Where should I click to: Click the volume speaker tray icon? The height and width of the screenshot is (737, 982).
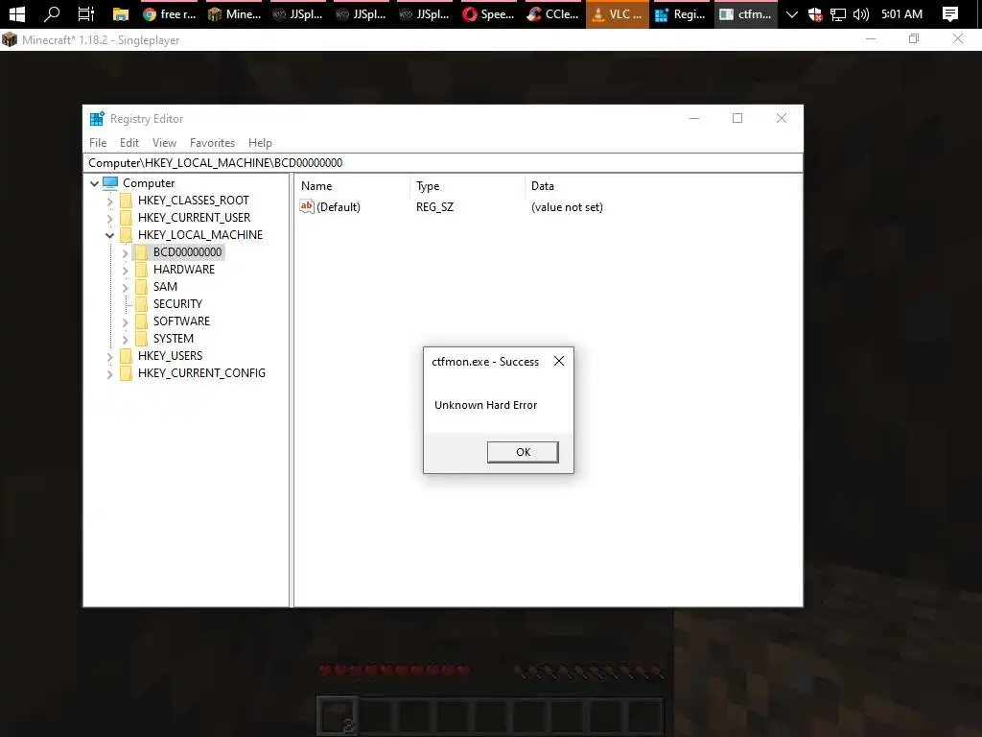861,13
